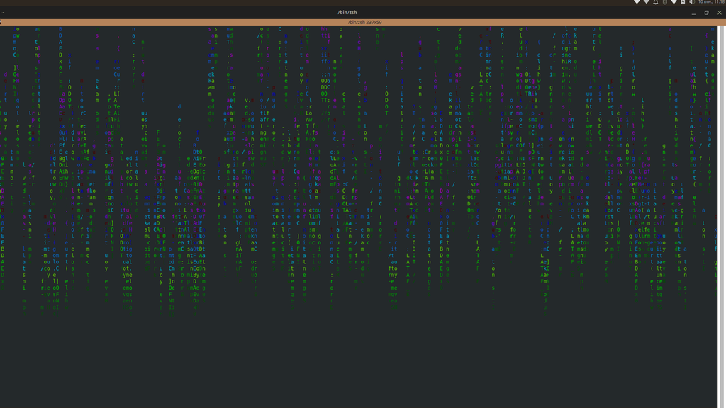
Task: Minimize the /bin/zsh terminal window
Action: tap(693, 13)
